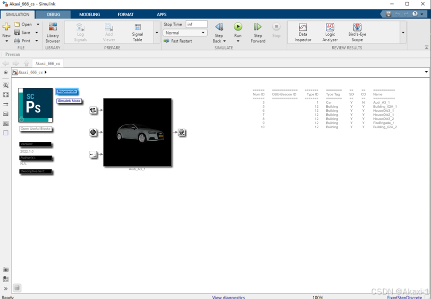The height and width of the screenshot is (299, 431).
Task: Click the Image palette icon
Action: coord(5,123)
